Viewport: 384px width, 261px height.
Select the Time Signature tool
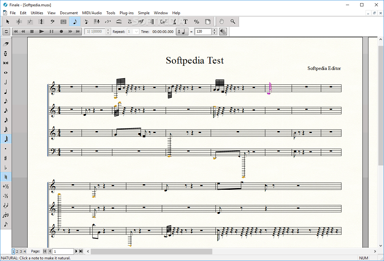41,22
